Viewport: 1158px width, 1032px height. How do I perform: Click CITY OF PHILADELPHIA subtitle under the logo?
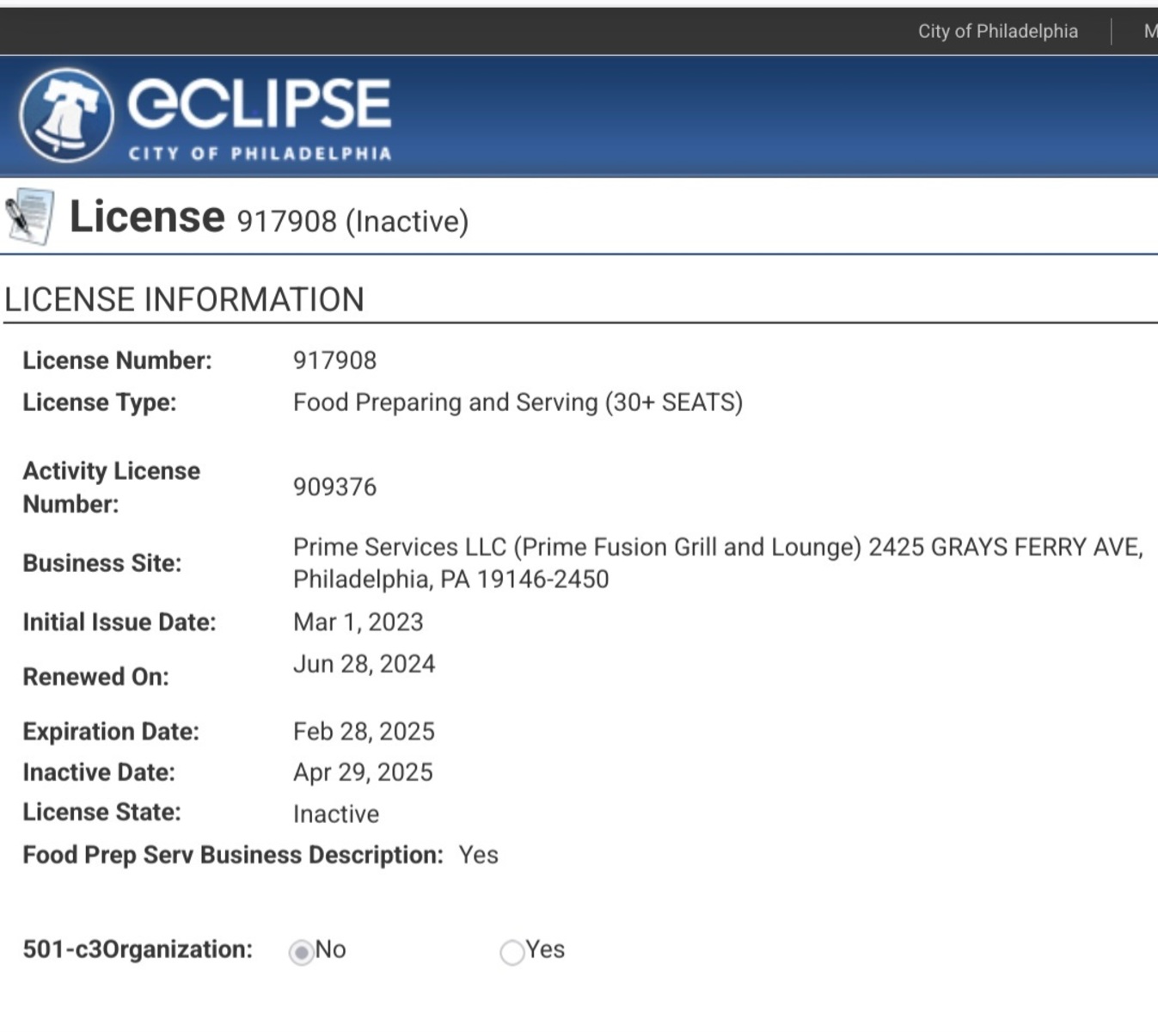(260, 154)
